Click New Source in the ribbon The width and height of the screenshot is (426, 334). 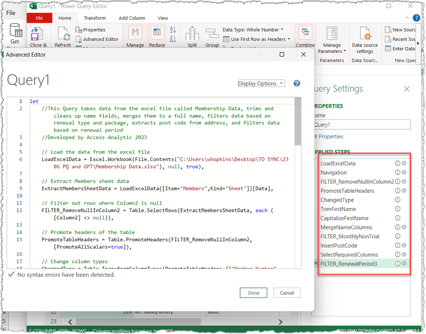click(400, 30)
